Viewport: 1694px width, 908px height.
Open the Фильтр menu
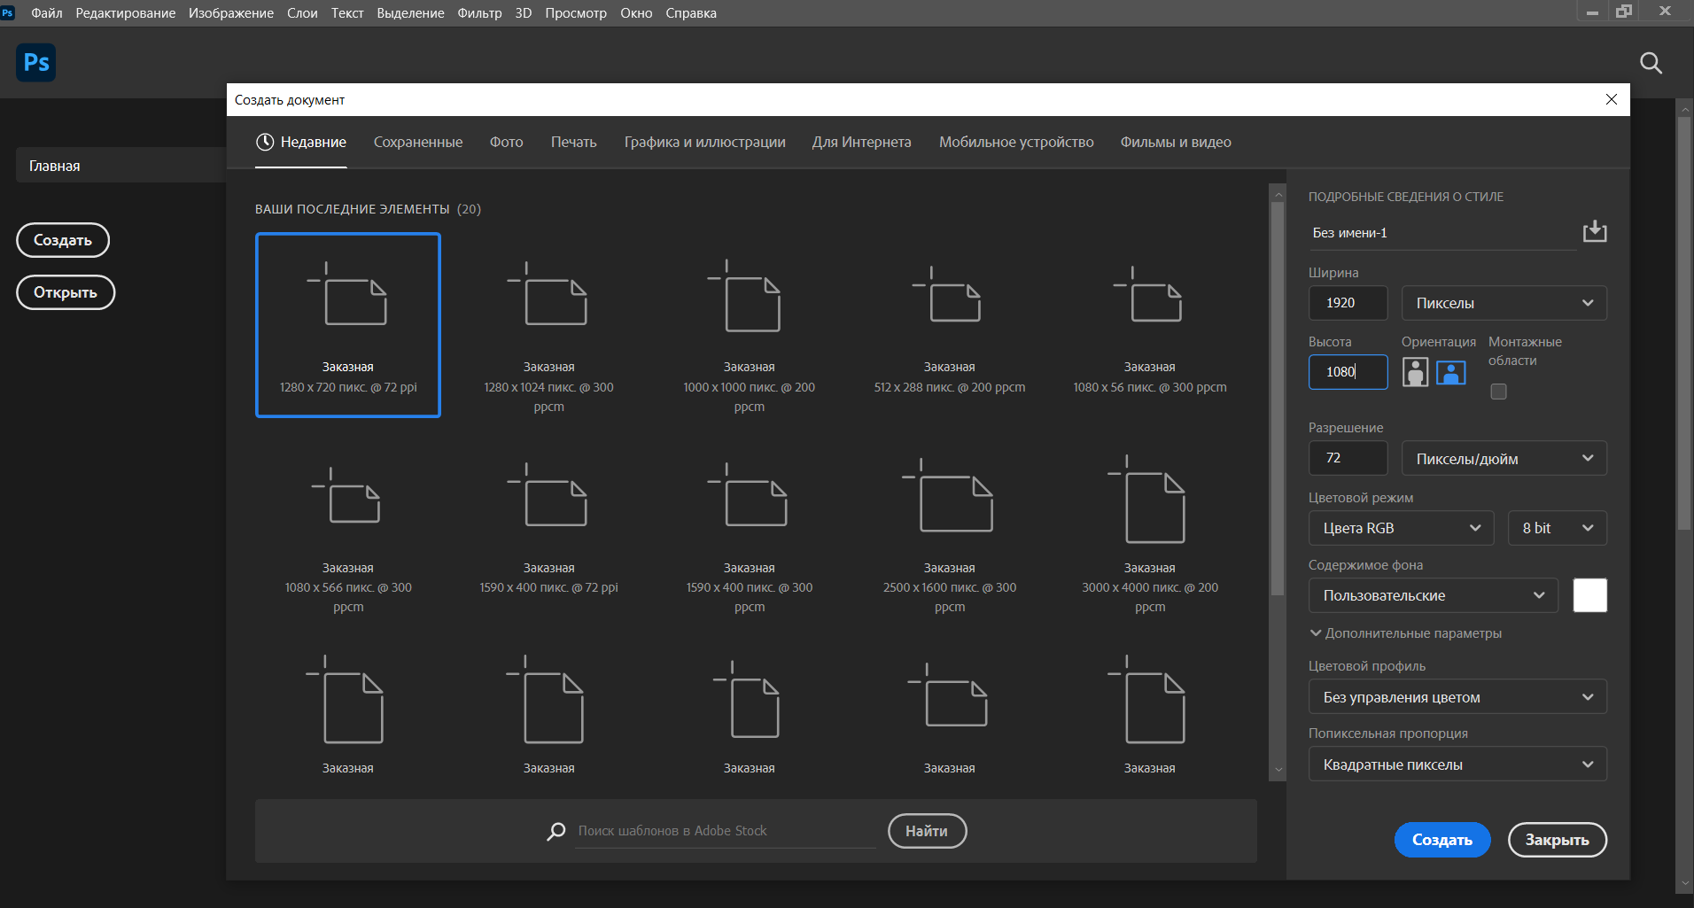pyautogui.click(x=479, y=13)
